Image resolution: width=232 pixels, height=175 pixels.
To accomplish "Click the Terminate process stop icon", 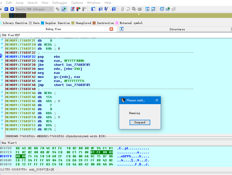I will (x=12, y=9).
